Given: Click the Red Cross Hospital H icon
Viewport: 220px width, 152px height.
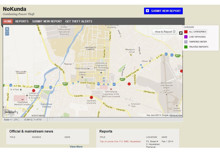Looking at the screenshot, I should [111, 89].
